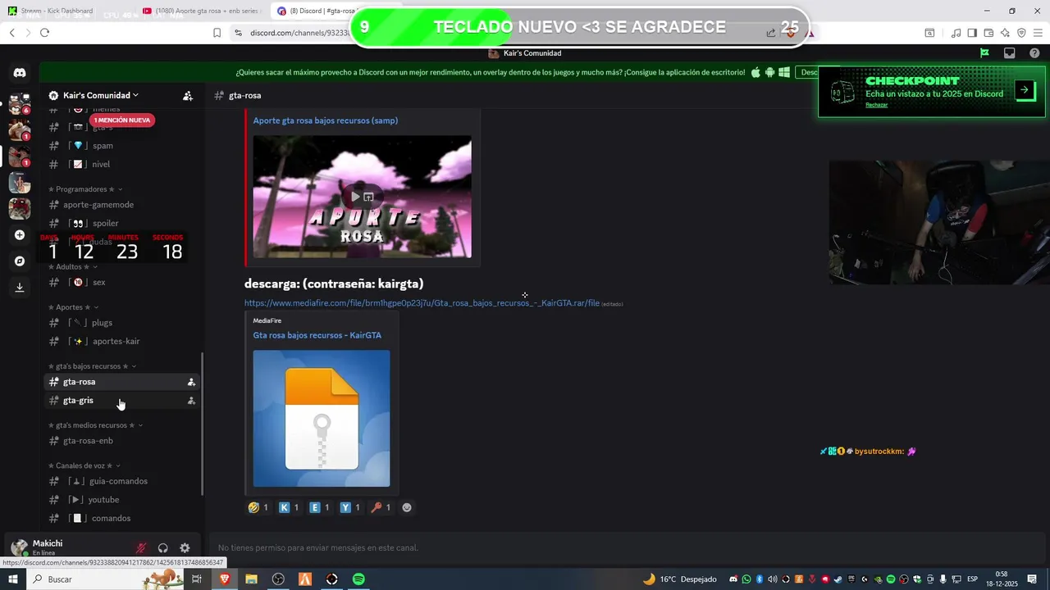The height and width of the screenshot is (590, 1050).
Task: Click create invite icon on gta-rosa channel
Action: [x=191, y=382]
